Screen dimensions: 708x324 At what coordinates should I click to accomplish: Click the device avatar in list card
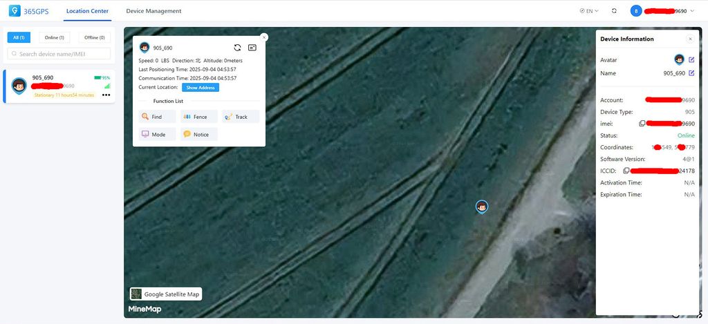19,85
